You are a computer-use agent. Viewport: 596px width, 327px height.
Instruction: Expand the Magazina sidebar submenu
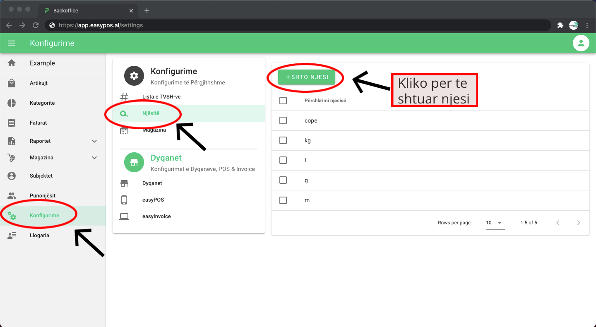point(94,158)
